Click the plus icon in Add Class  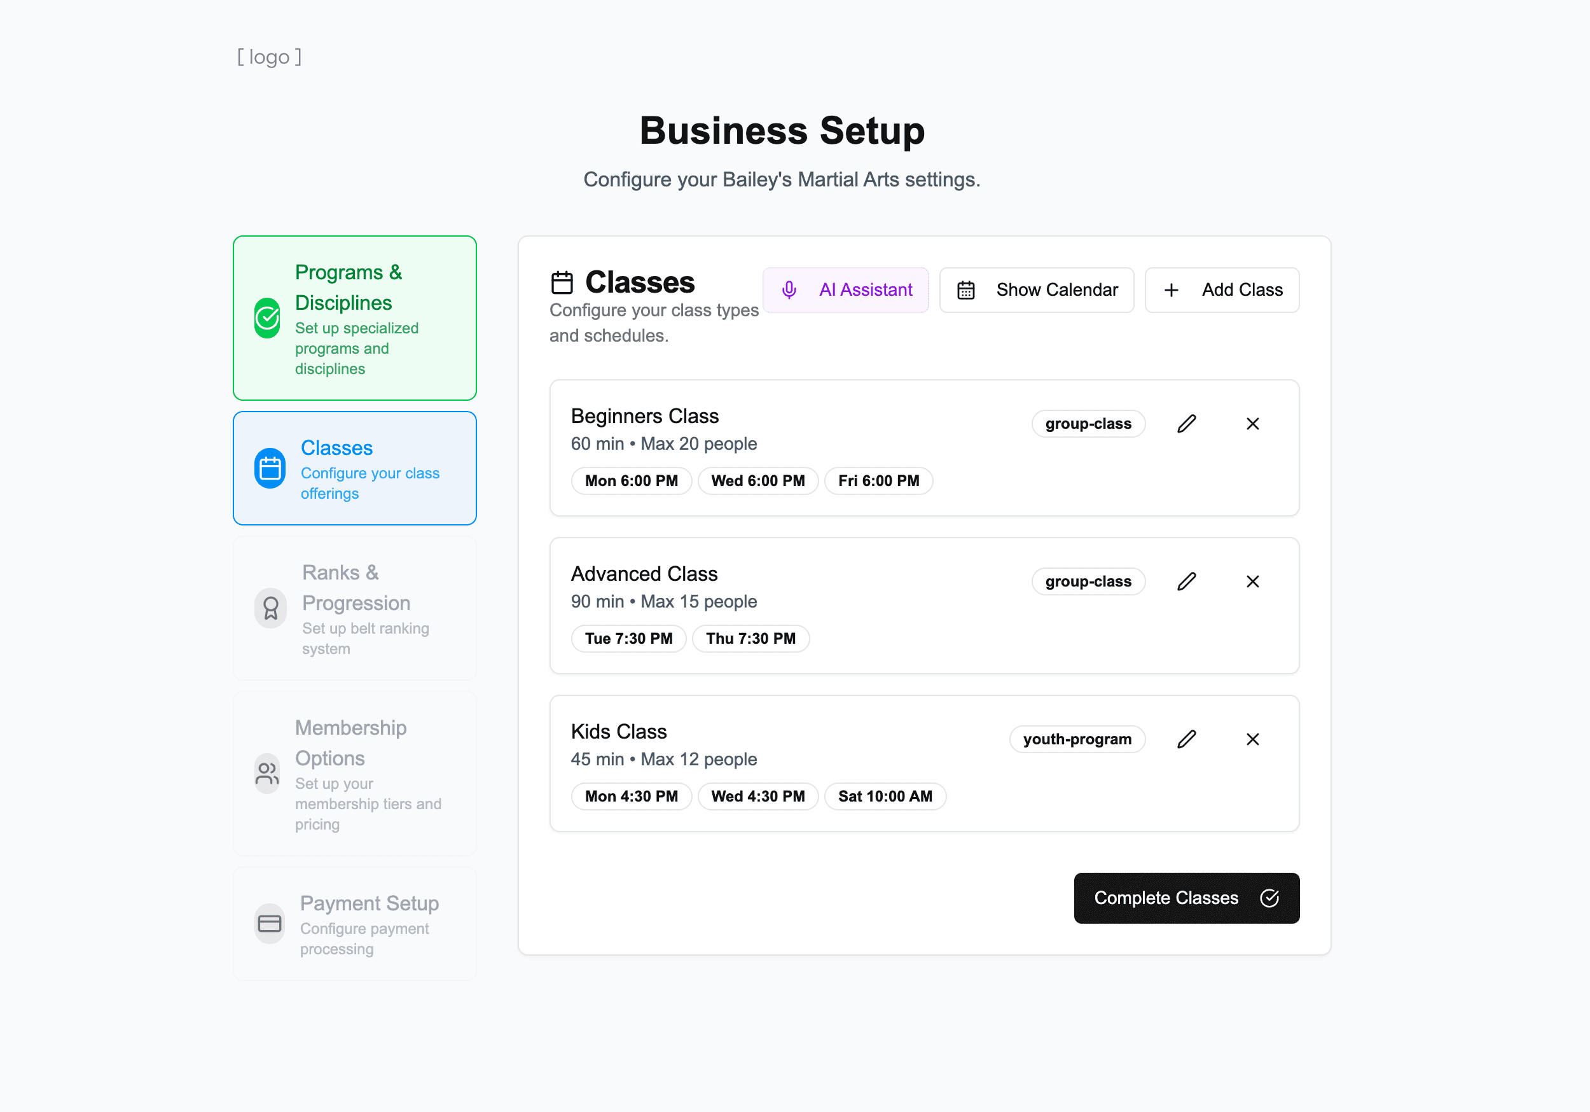point(1171,289)
